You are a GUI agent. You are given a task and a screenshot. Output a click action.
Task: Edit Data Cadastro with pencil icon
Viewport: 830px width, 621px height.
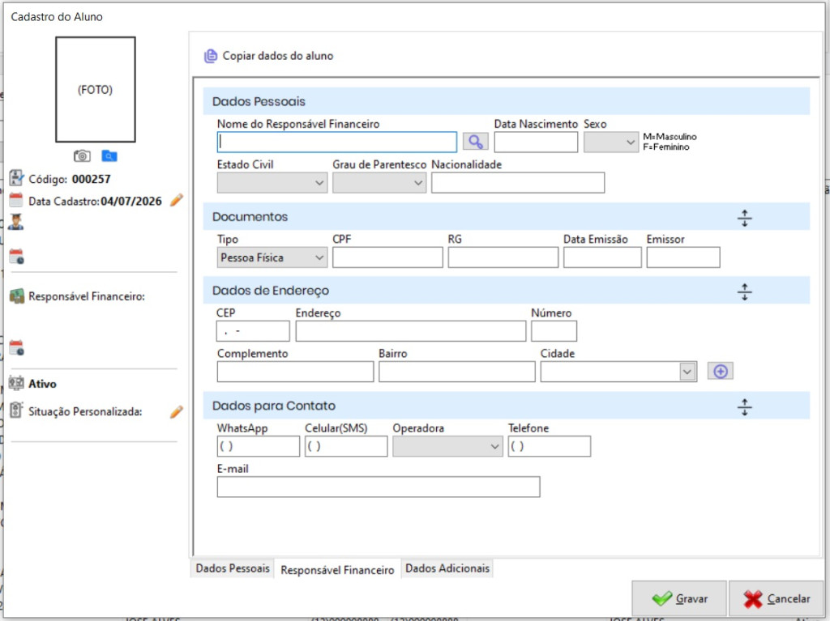[176, 201]
